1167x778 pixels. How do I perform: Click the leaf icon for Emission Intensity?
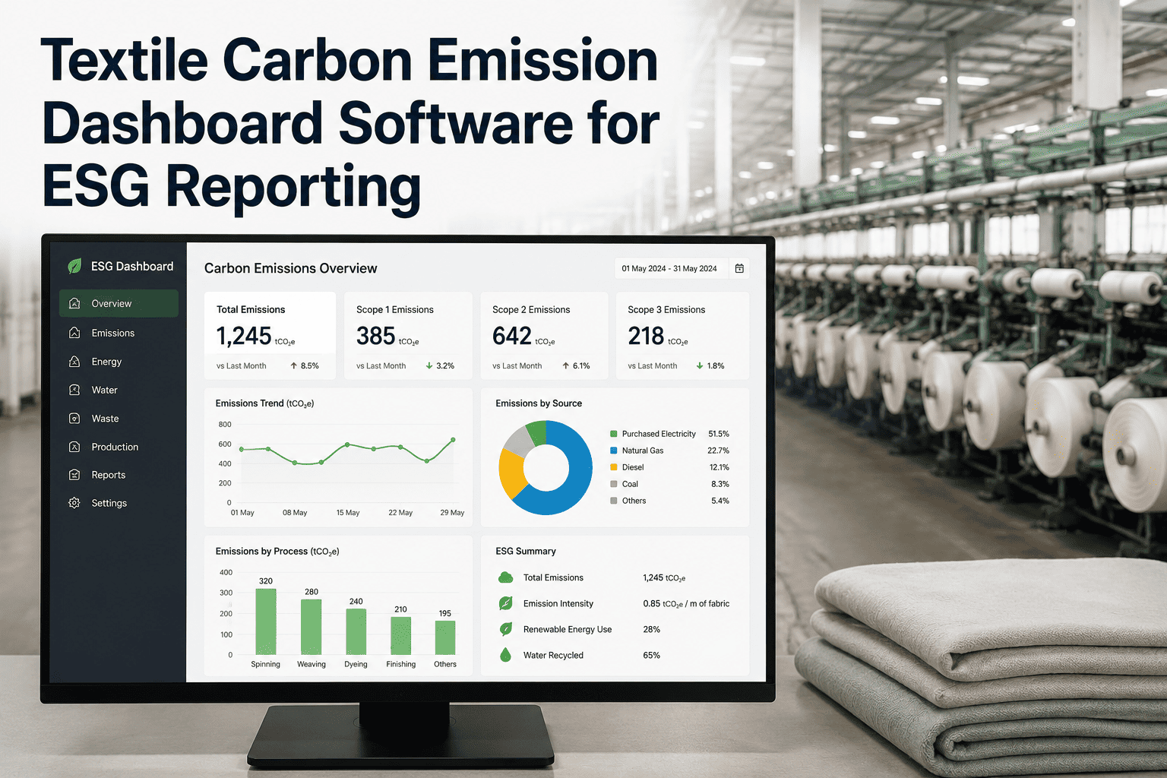tap(505, 603)
